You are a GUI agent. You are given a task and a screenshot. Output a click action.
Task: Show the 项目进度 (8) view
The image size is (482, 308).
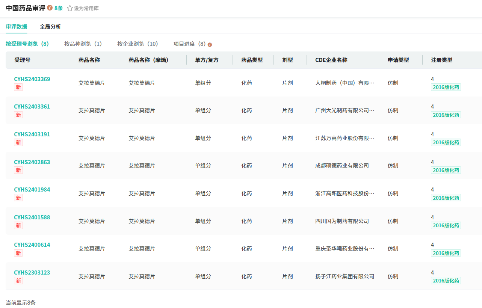pyautogui.click(x=189, y=44)
